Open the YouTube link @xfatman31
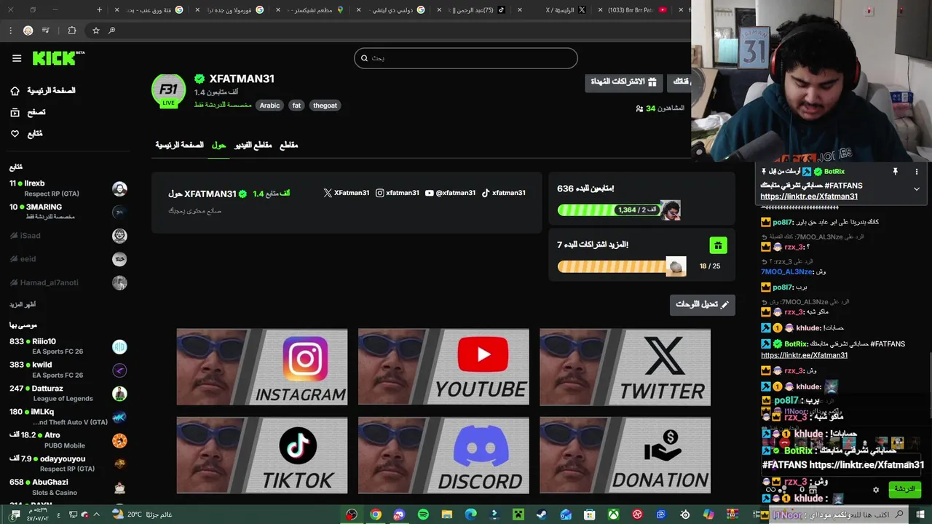The width and height of the screenshot is (932, 524). 450,193
